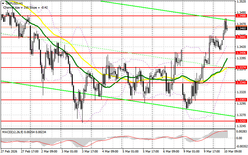
Task: Click the -0.00352 value on MACD scale
Action: (241, 146)
